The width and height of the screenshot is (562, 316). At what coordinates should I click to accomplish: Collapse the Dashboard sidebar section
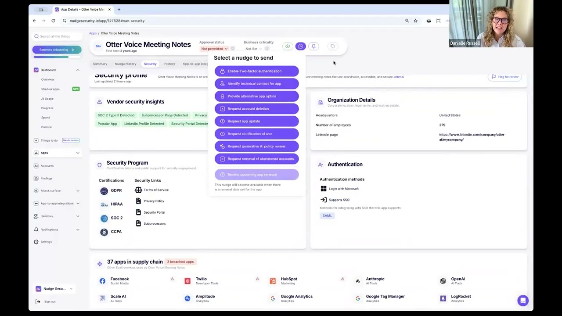click(x=78, y=70)
